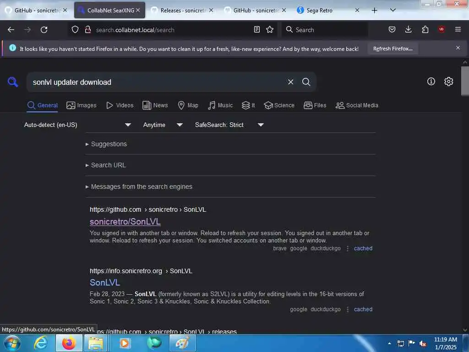Click the address bar URL field

[172, 30]
